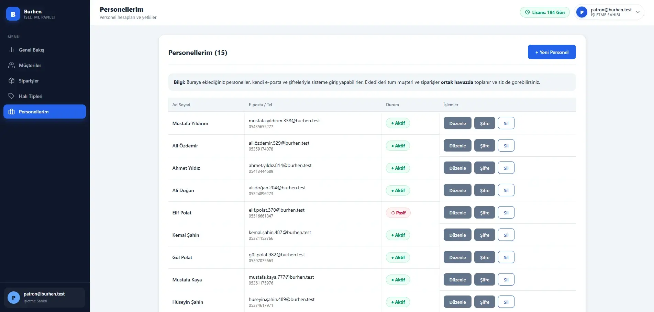The height and width of the screenshot is (312, 654).
Task: Click the Siparişler box icon
Action: (11, 81)
